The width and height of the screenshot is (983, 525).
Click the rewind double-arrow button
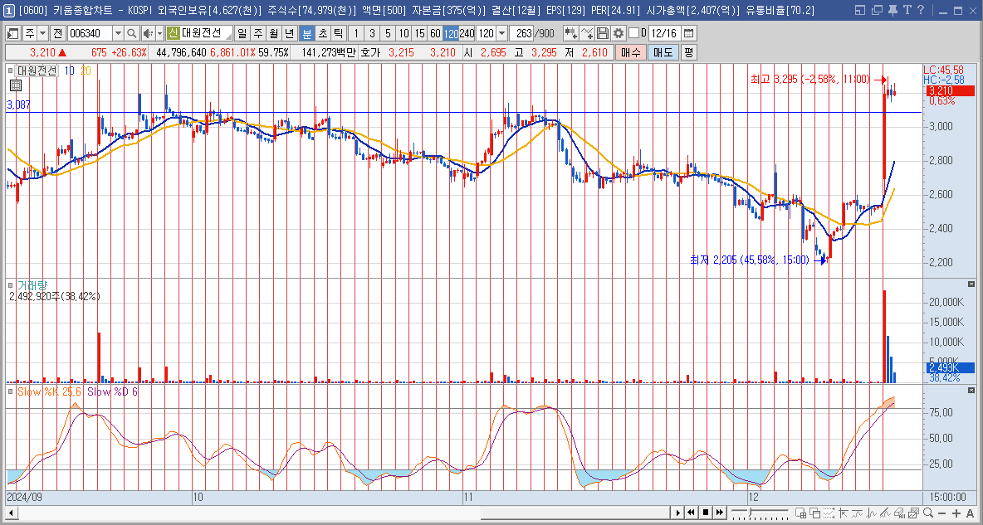[x=691, y=513]
